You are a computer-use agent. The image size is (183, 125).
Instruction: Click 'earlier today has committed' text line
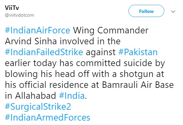tap(63, 63)
